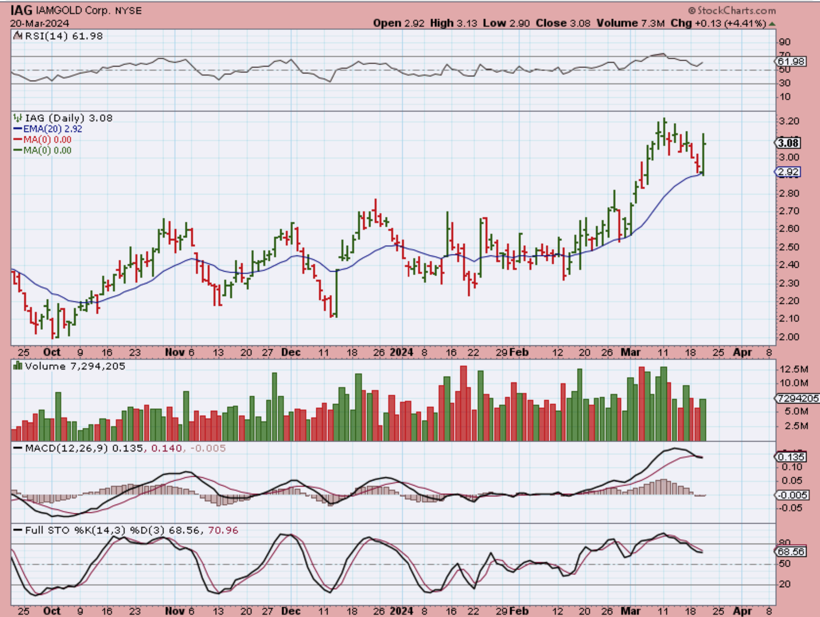Click Oct on the bottom date axis

[52, 611]
